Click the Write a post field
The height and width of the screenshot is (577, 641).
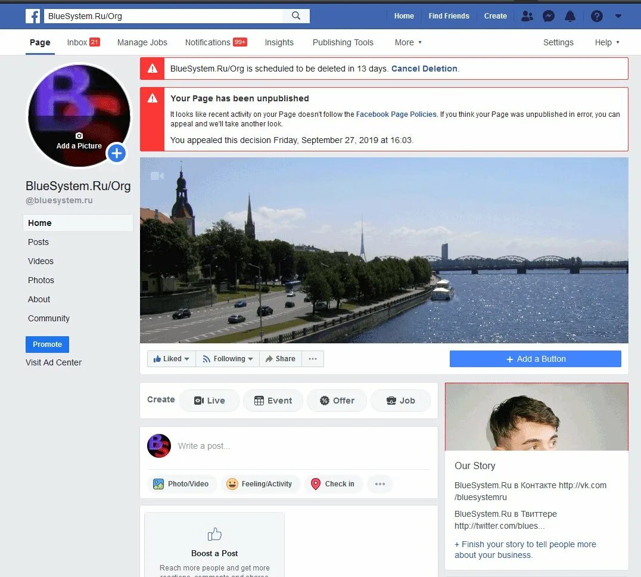pyautogui.click(x=303, y=446)
